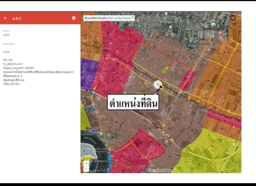Click the zoom in plus button
Viewport: 256px width, 186px height.
pyautogui.click(x=86, y=163)
